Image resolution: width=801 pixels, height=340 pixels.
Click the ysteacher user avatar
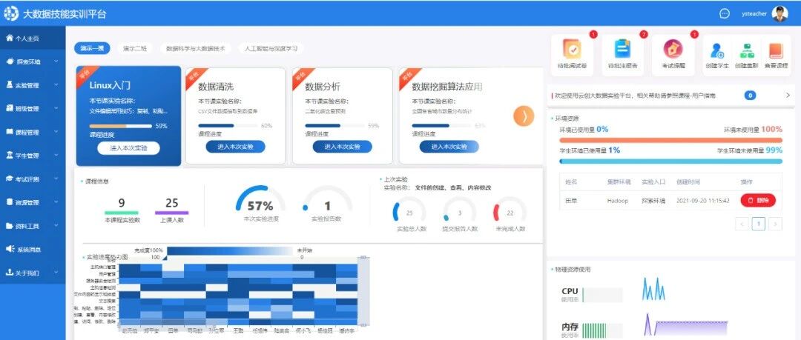[779, 14]
